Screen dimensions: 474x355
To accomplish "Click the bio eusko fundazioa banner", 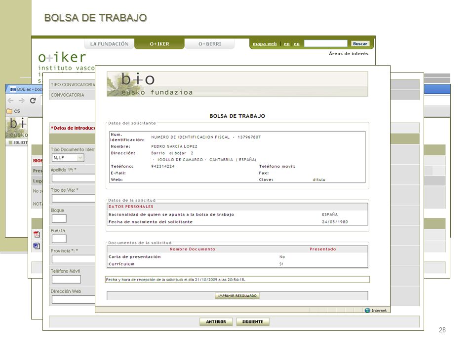I will click(237, 84).
